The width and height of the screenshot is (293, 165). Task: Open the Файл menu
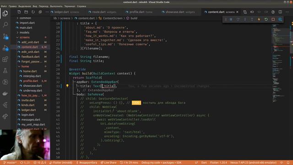click(4, 6)
